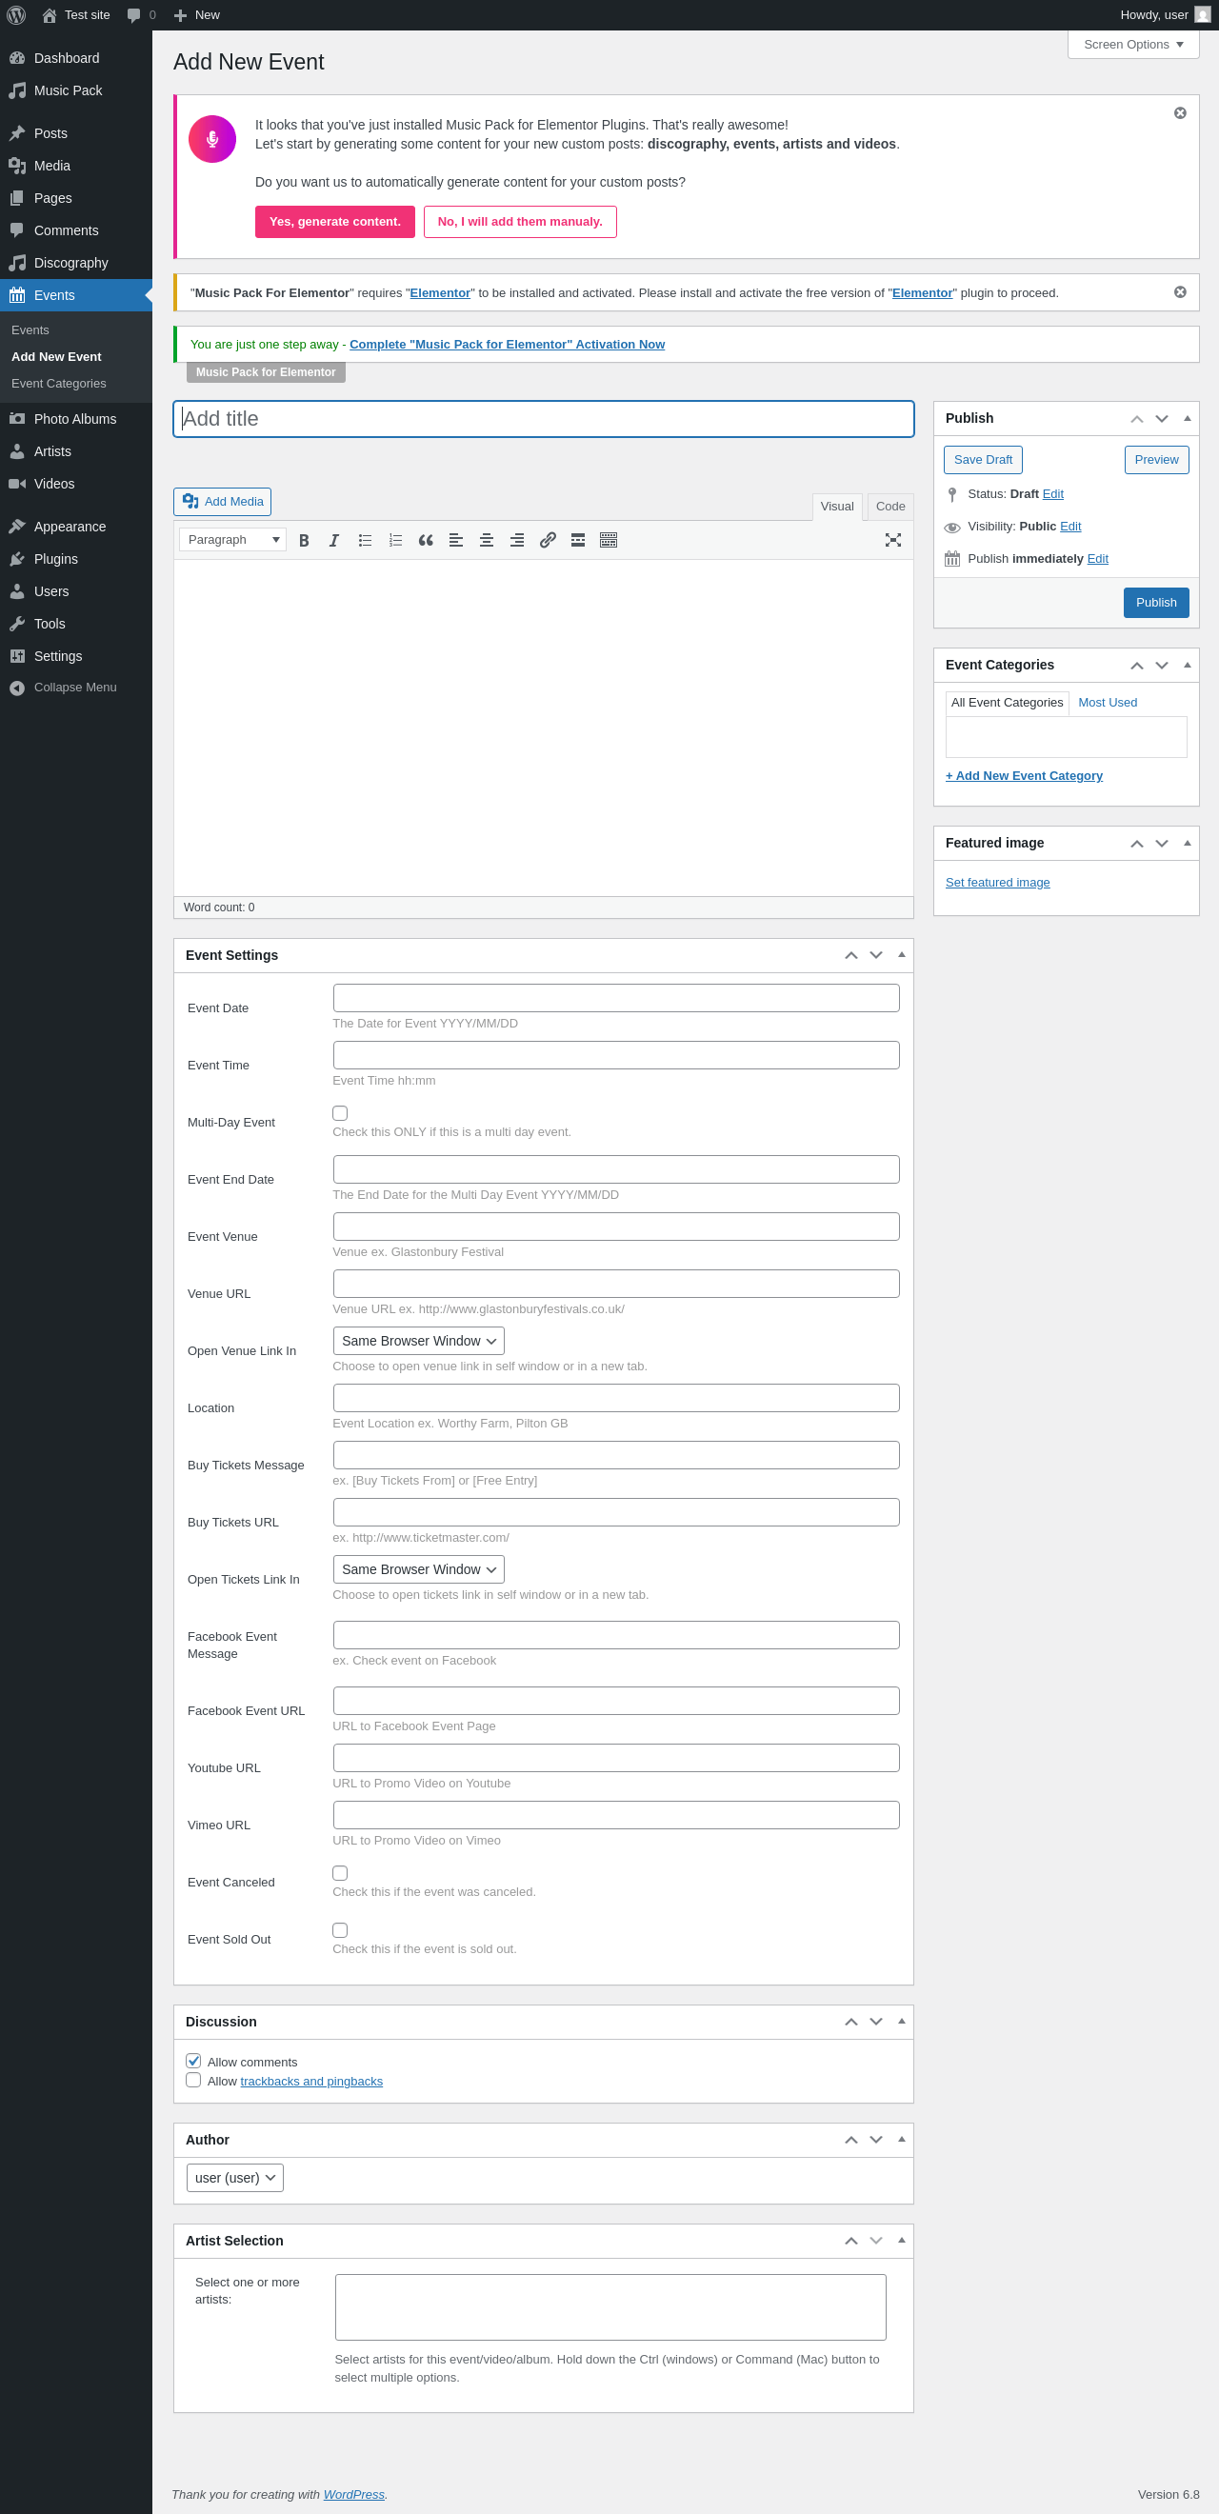Switch to the Visual editor tab
This screenshot has height=2514, width=1219.
coord(837,507)
